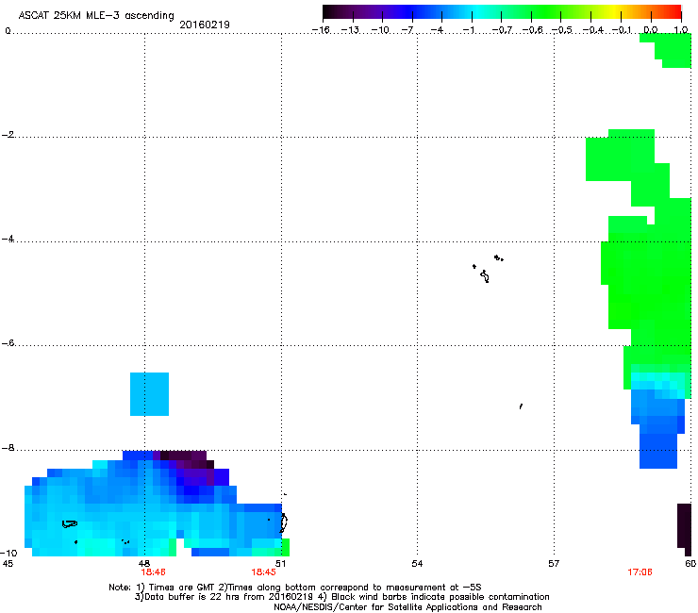Click the "48" longitude axis label
Image resolution: width=698 pixels, height=613 pixels.
(144, 564)
